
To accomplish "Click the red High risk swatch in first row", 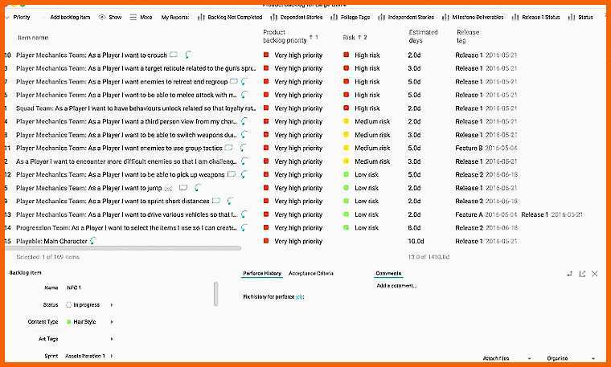I will click(x=347, y=55).
